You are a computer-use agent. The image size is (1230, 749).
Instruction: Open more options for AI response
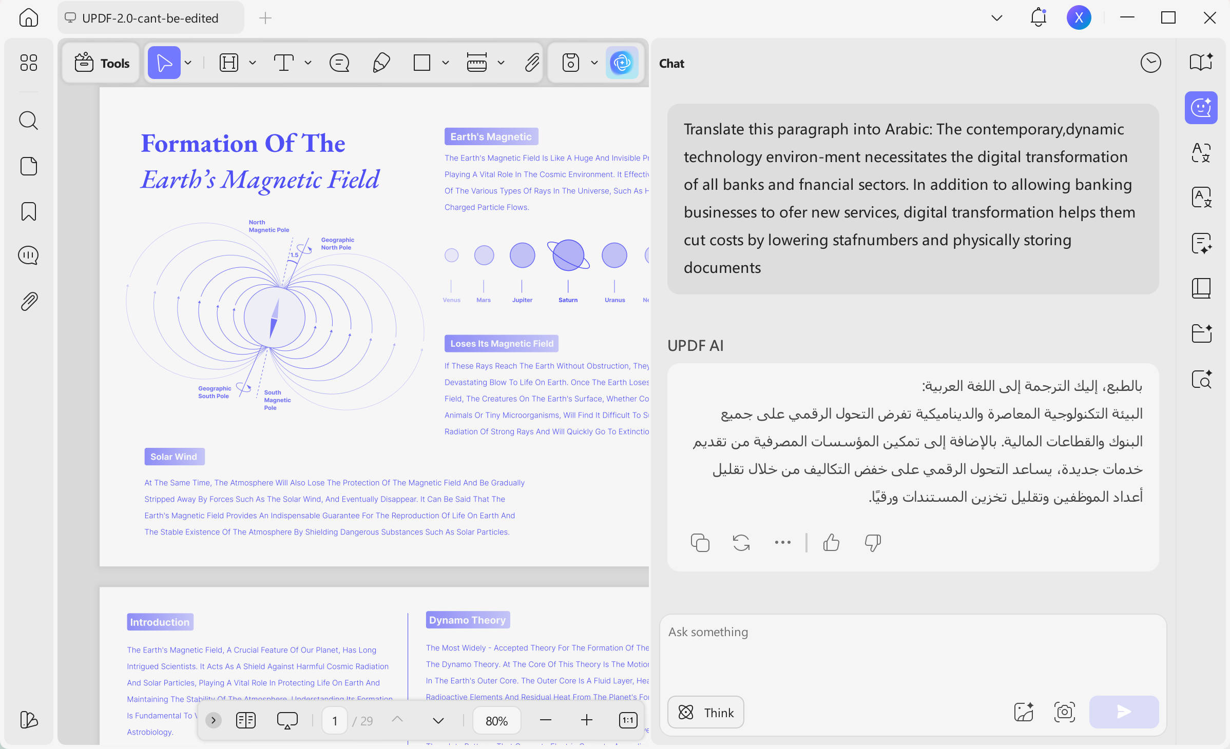(x=783, y=542)
